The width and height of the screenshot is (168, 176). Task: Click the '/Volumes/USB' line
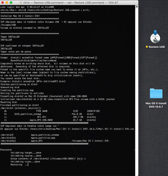coord(8,25)
